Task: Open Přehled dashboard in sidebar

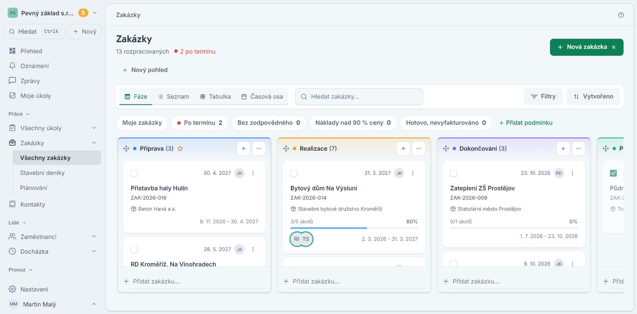Action: pos(53,51)
